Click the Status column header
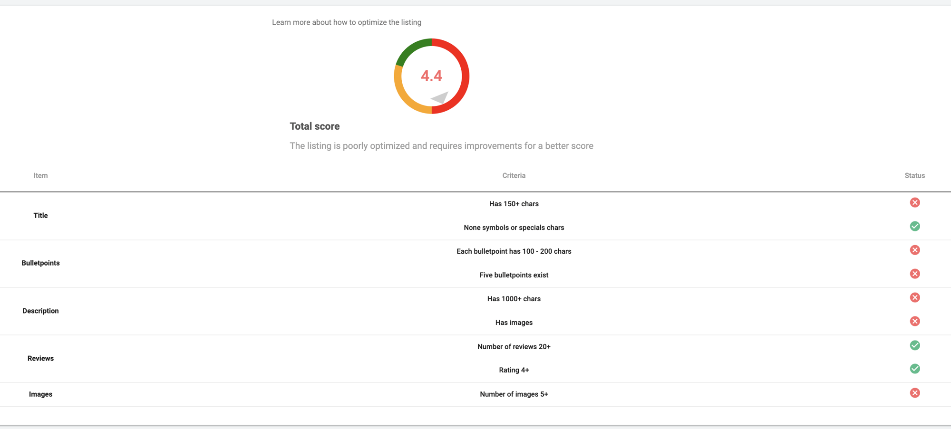This screenshot has width=951, height=429. (914, 175)
